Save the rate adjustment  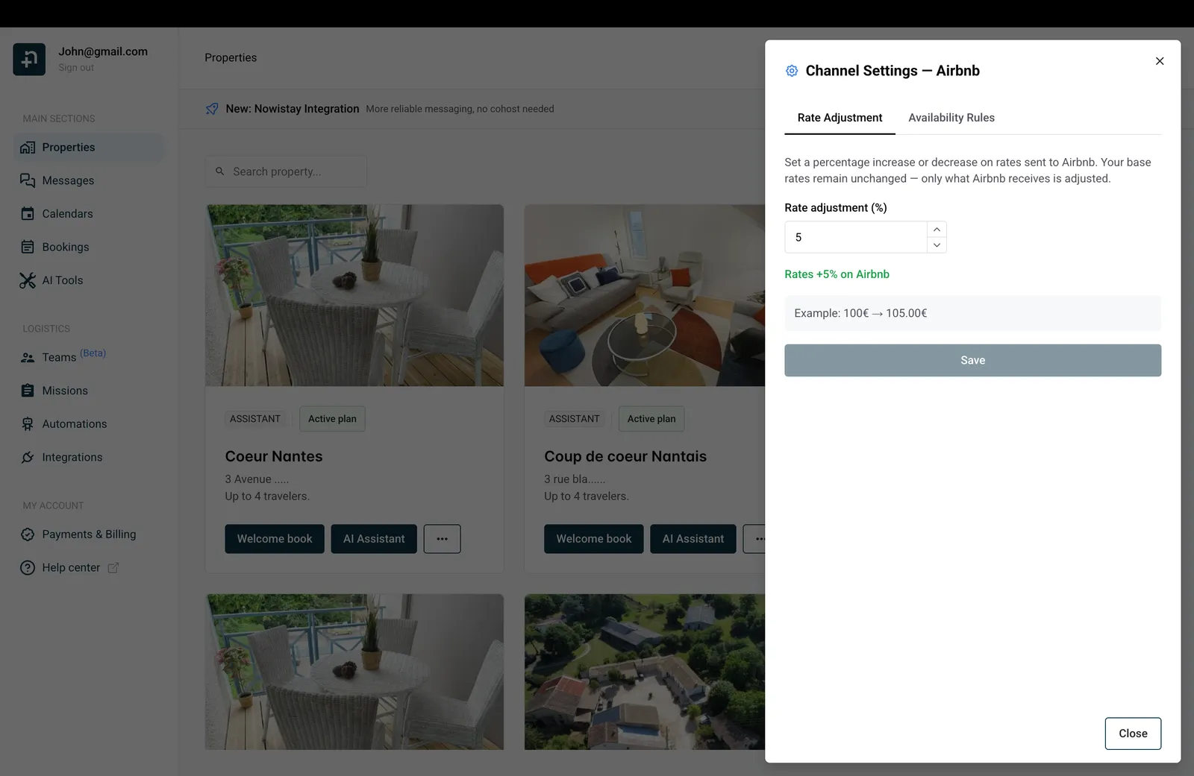click(972, 360)
